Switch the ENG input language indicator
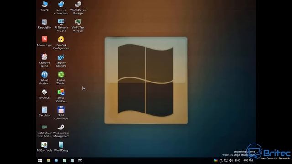The height and width of the screenshot is (164, 292). 237,160
